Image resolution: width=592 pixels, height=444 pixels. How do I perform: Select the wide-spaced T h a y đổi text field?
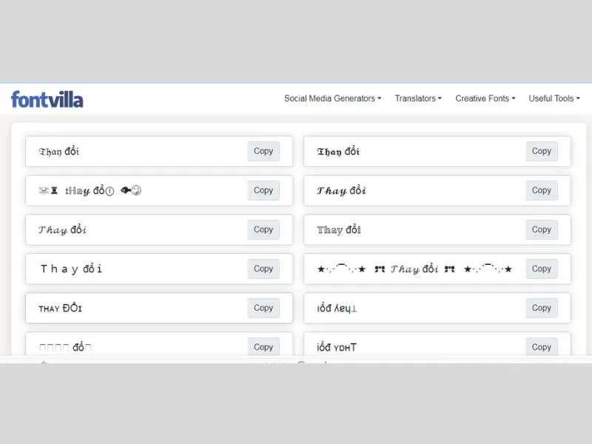pyautogui.click(x=159, y=269)
